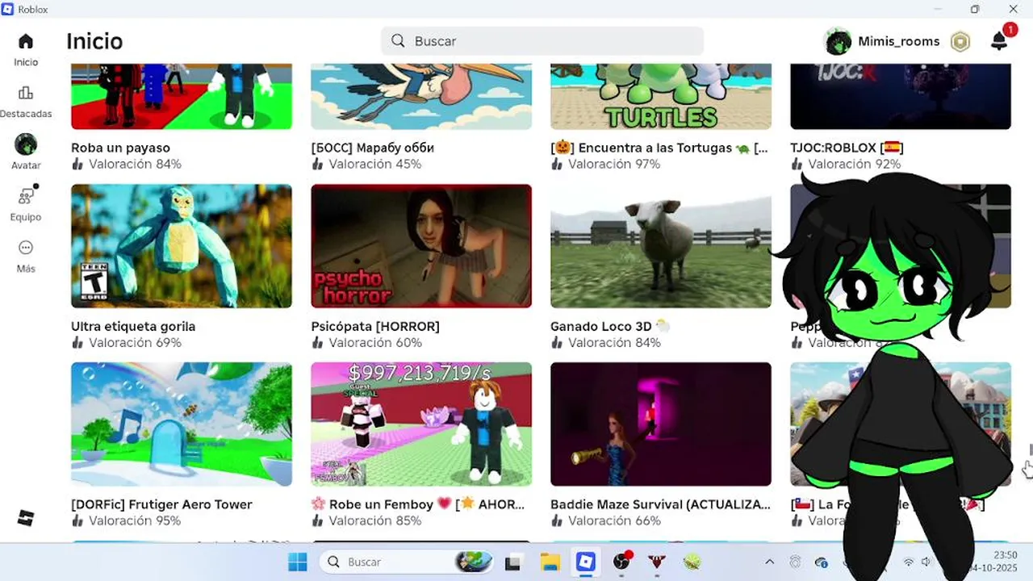Open Encuentra a las Tortugas thumbnail
Screen dimensions: 1033x581
click(661, 97)
